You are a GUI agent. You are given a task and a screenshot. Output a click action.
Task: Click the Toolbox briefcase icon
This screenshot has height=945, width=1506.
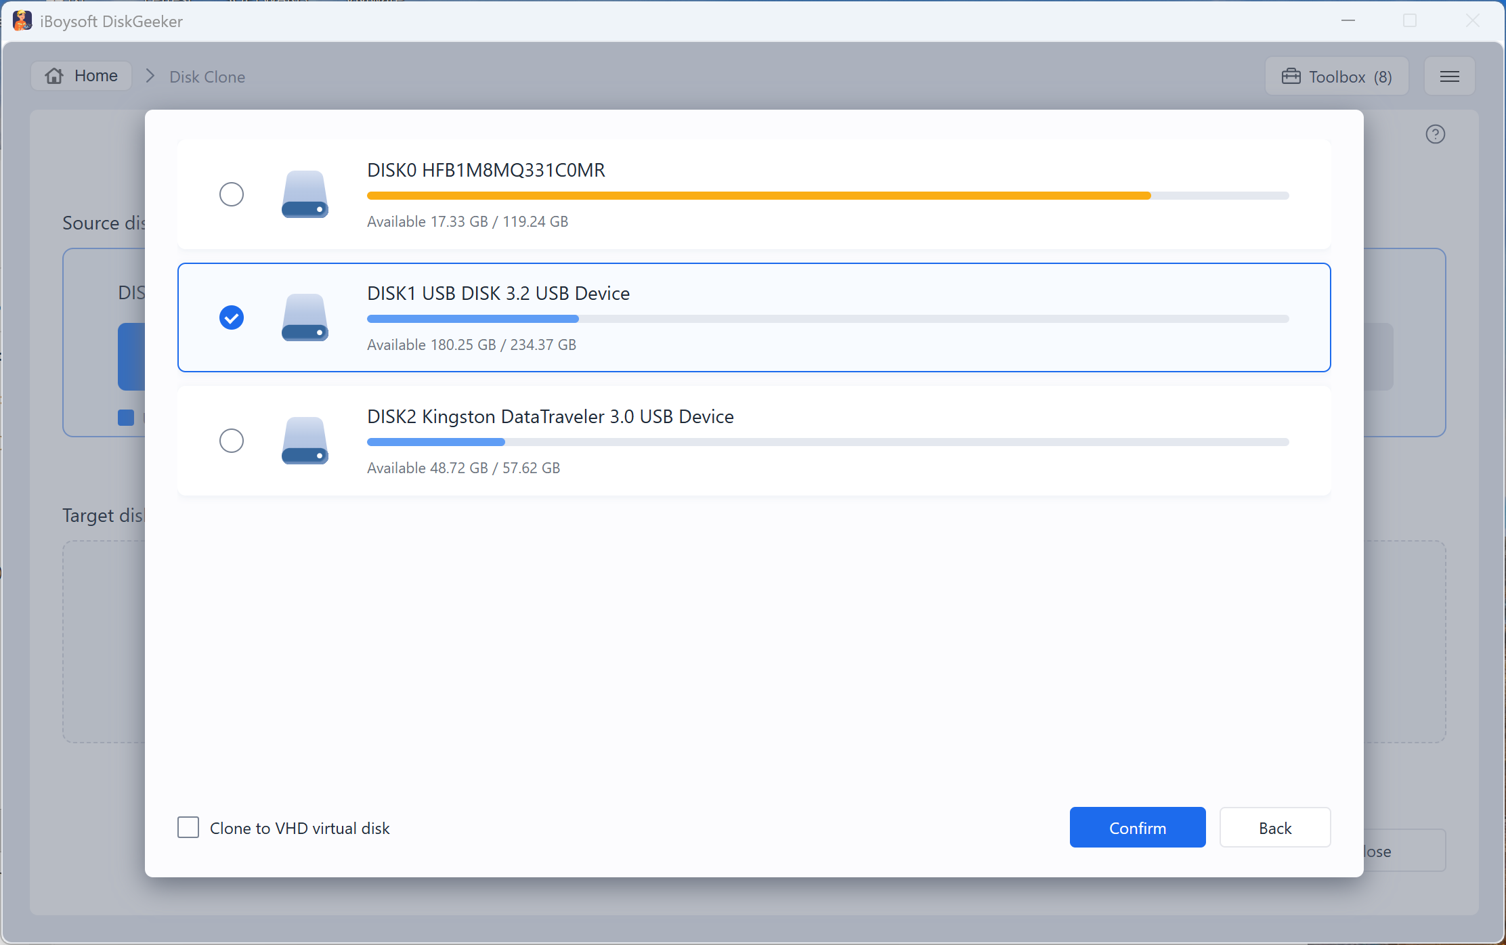[1291, 76]
